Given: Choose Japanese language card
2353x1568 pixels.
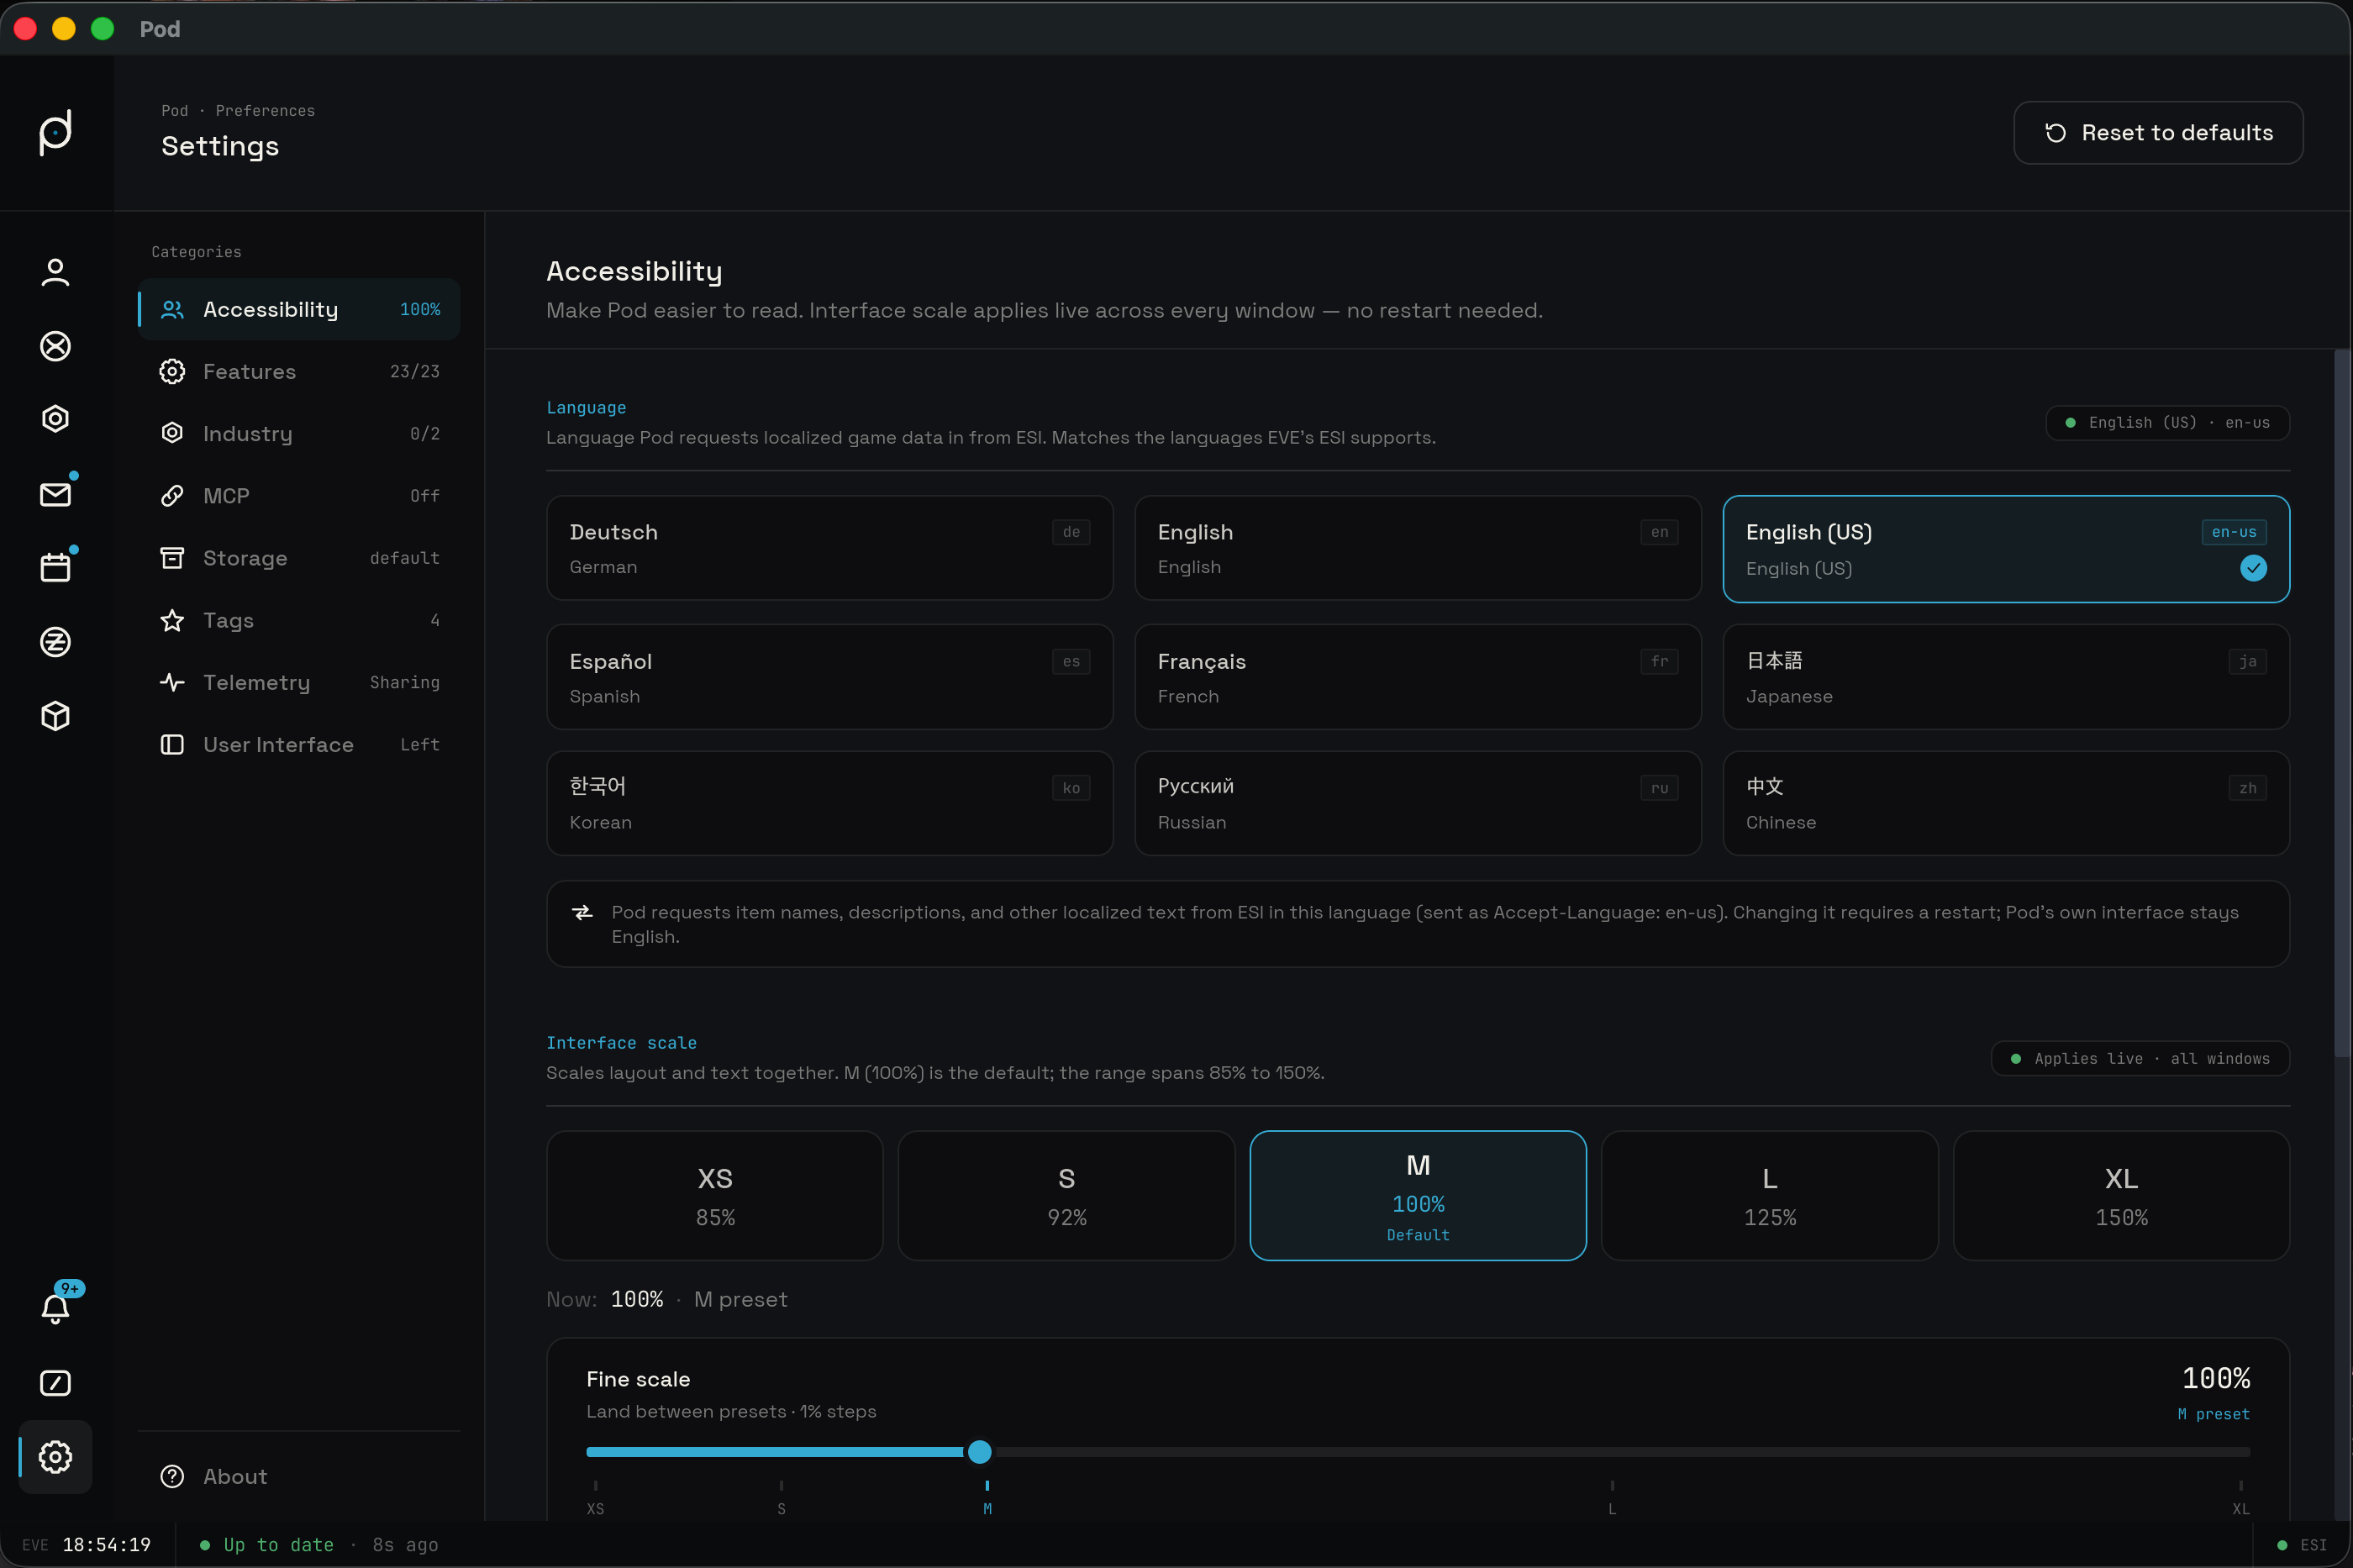Looking at the screenshot, I should (x=2006, y=677).
